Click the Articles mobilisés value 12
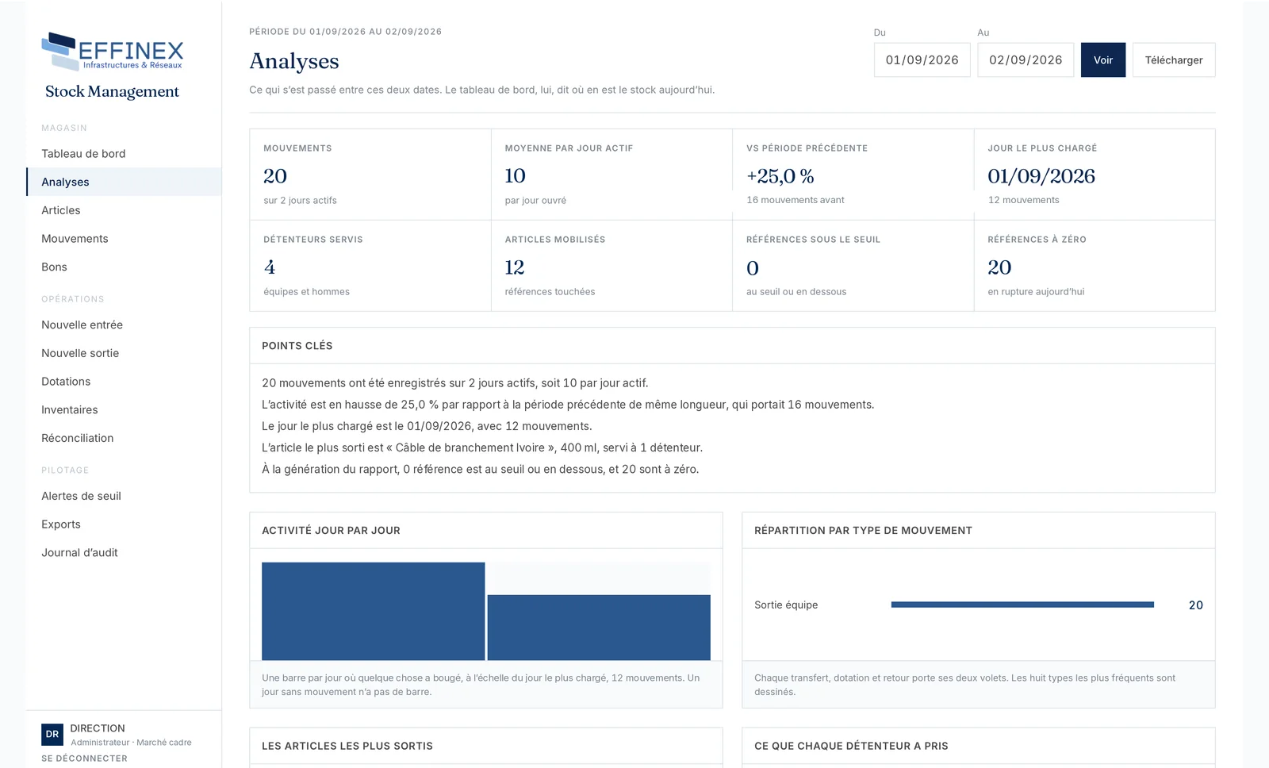1269x768 pixels. click(x=515, y=267)
